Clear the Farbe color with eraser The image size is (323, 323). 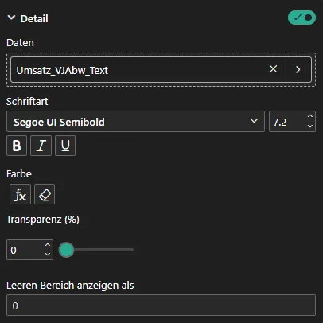[45, 194]
